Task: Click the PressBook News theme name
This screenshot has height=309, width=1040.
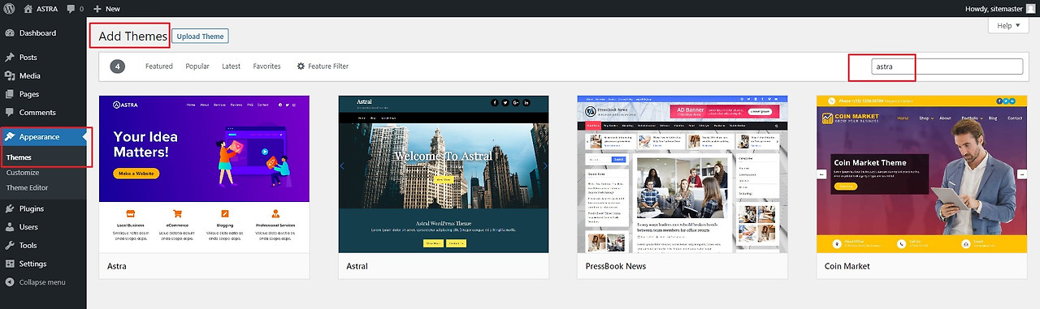Action: tap(616, 266)
